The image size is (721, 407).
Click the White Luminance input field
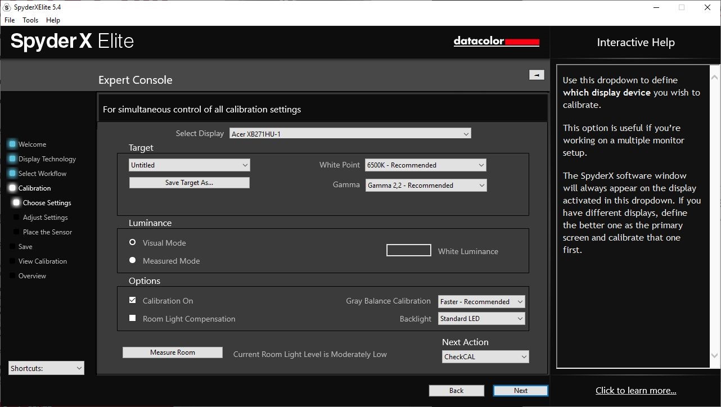coord(409,250)
